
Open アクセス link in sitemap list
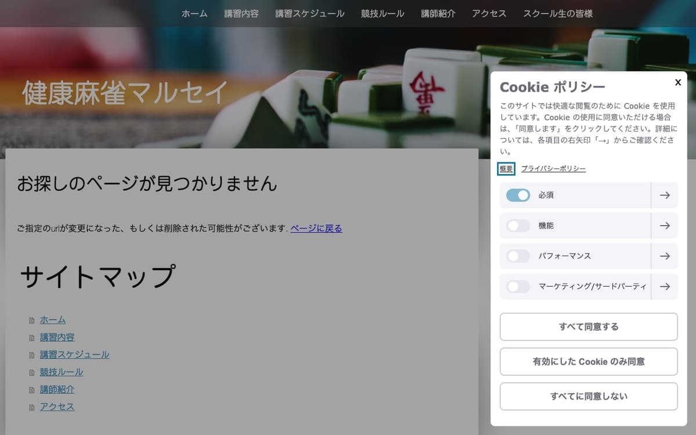coord(57,407)
